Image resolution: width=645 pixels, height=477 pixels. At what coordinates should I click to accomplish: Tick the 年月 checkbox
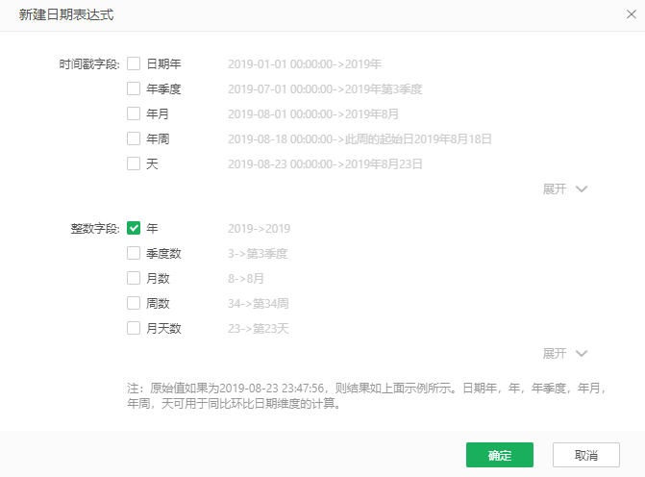coord(134,114)
